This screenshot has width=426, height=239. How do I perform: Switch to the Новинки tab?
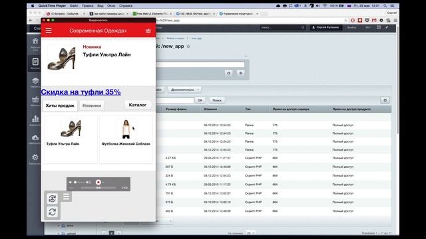click(x=92, y=106)
